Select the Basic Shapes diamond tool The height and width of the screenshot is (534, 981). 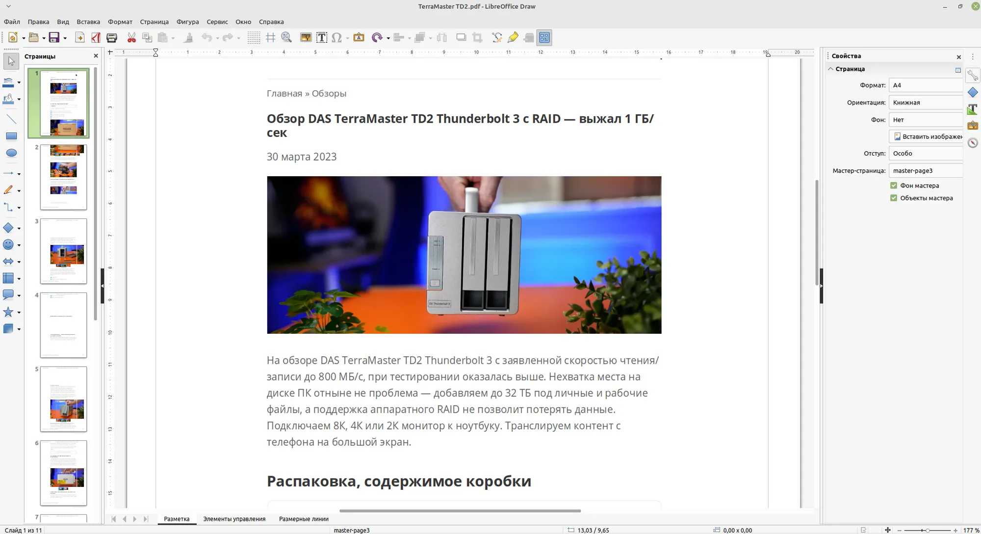coord(8,228)
